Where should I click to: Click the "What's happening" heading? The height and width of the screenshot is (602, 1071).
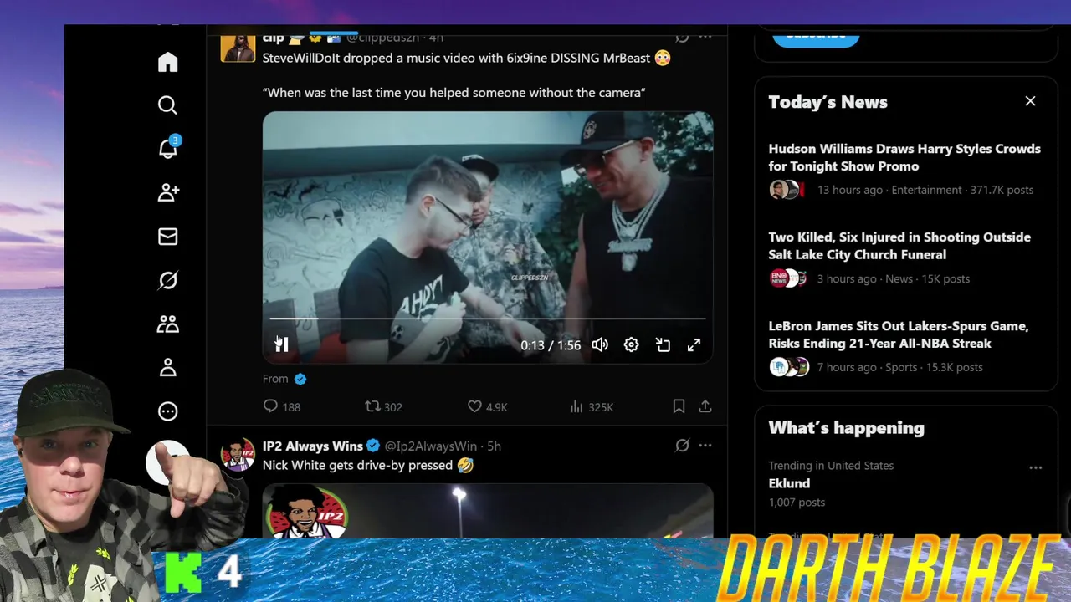tap(847, 428)
